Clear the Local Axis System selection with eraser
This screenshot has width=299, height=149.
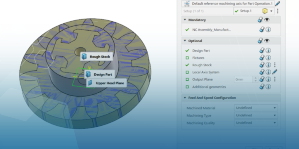click(x=262, y=72)
